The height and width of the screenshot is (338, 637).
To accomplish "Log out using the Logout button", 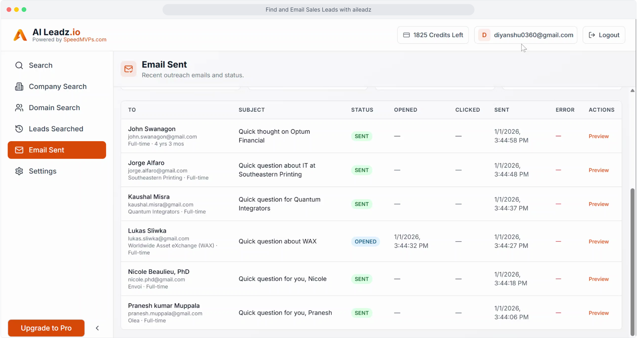I will click(604, 35).
